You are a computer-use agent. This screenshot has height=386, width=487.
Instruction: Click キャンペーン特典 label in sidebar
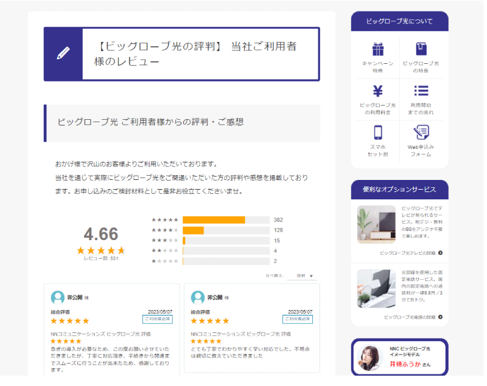pos(377,67)
